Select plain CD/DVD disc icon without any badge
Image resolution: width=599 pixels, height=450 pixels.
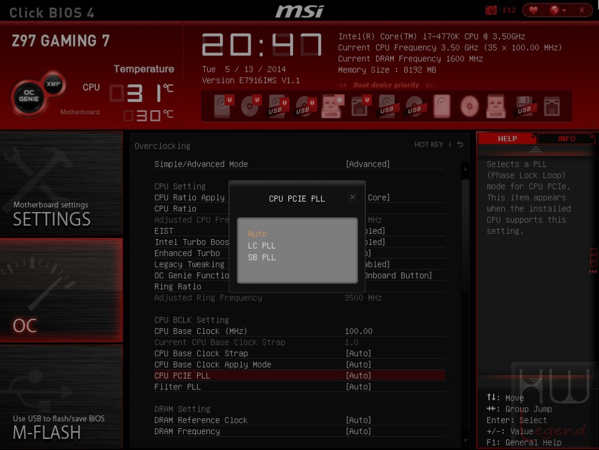pos(470,106)
